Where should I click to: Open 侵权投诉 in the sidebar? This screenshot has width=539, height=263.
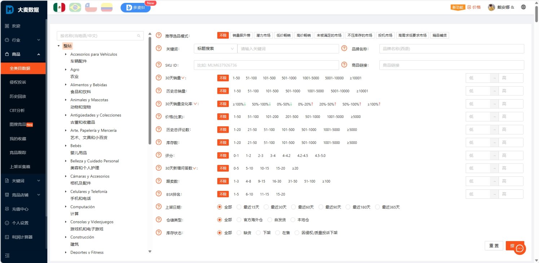point(18,82)
